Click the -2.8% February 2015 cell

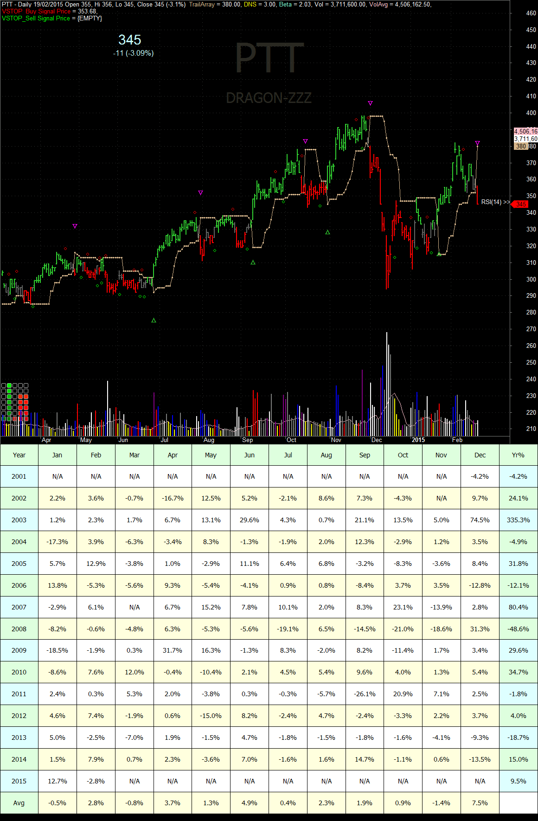(x=96, y=781)
